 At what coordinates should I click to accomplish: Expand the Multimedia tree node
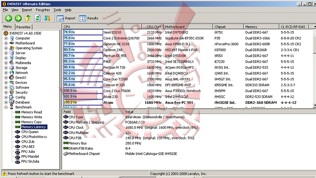(x=6, y=63)
